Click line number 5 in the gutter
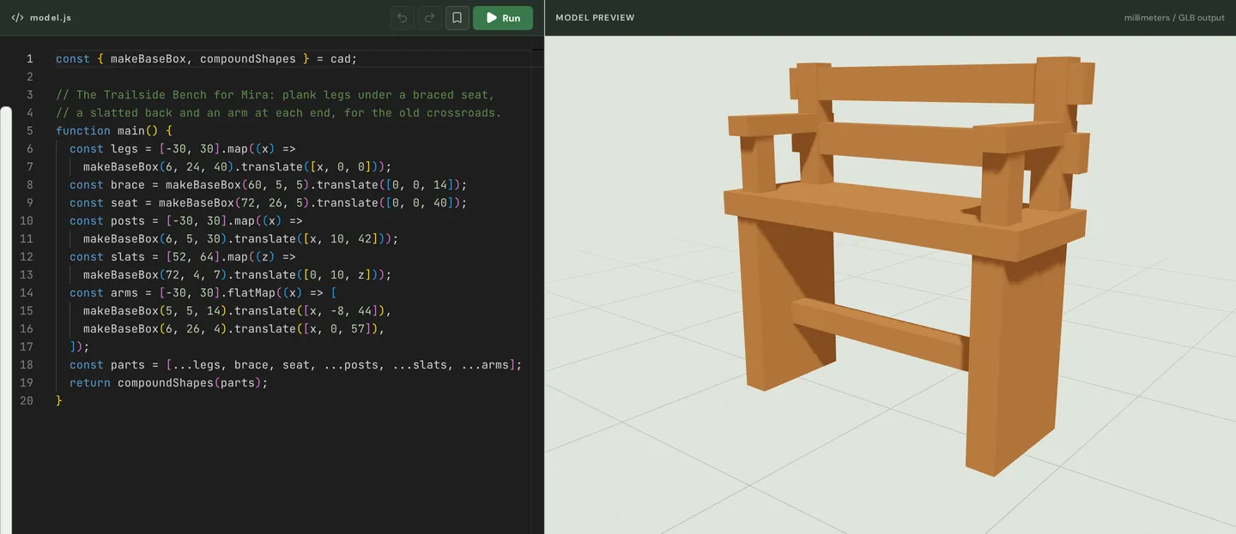 [30, 131]
